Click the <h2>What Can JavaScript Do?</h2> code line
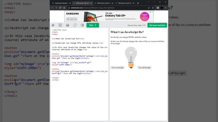The image size is (218, 122). (68, 39)
